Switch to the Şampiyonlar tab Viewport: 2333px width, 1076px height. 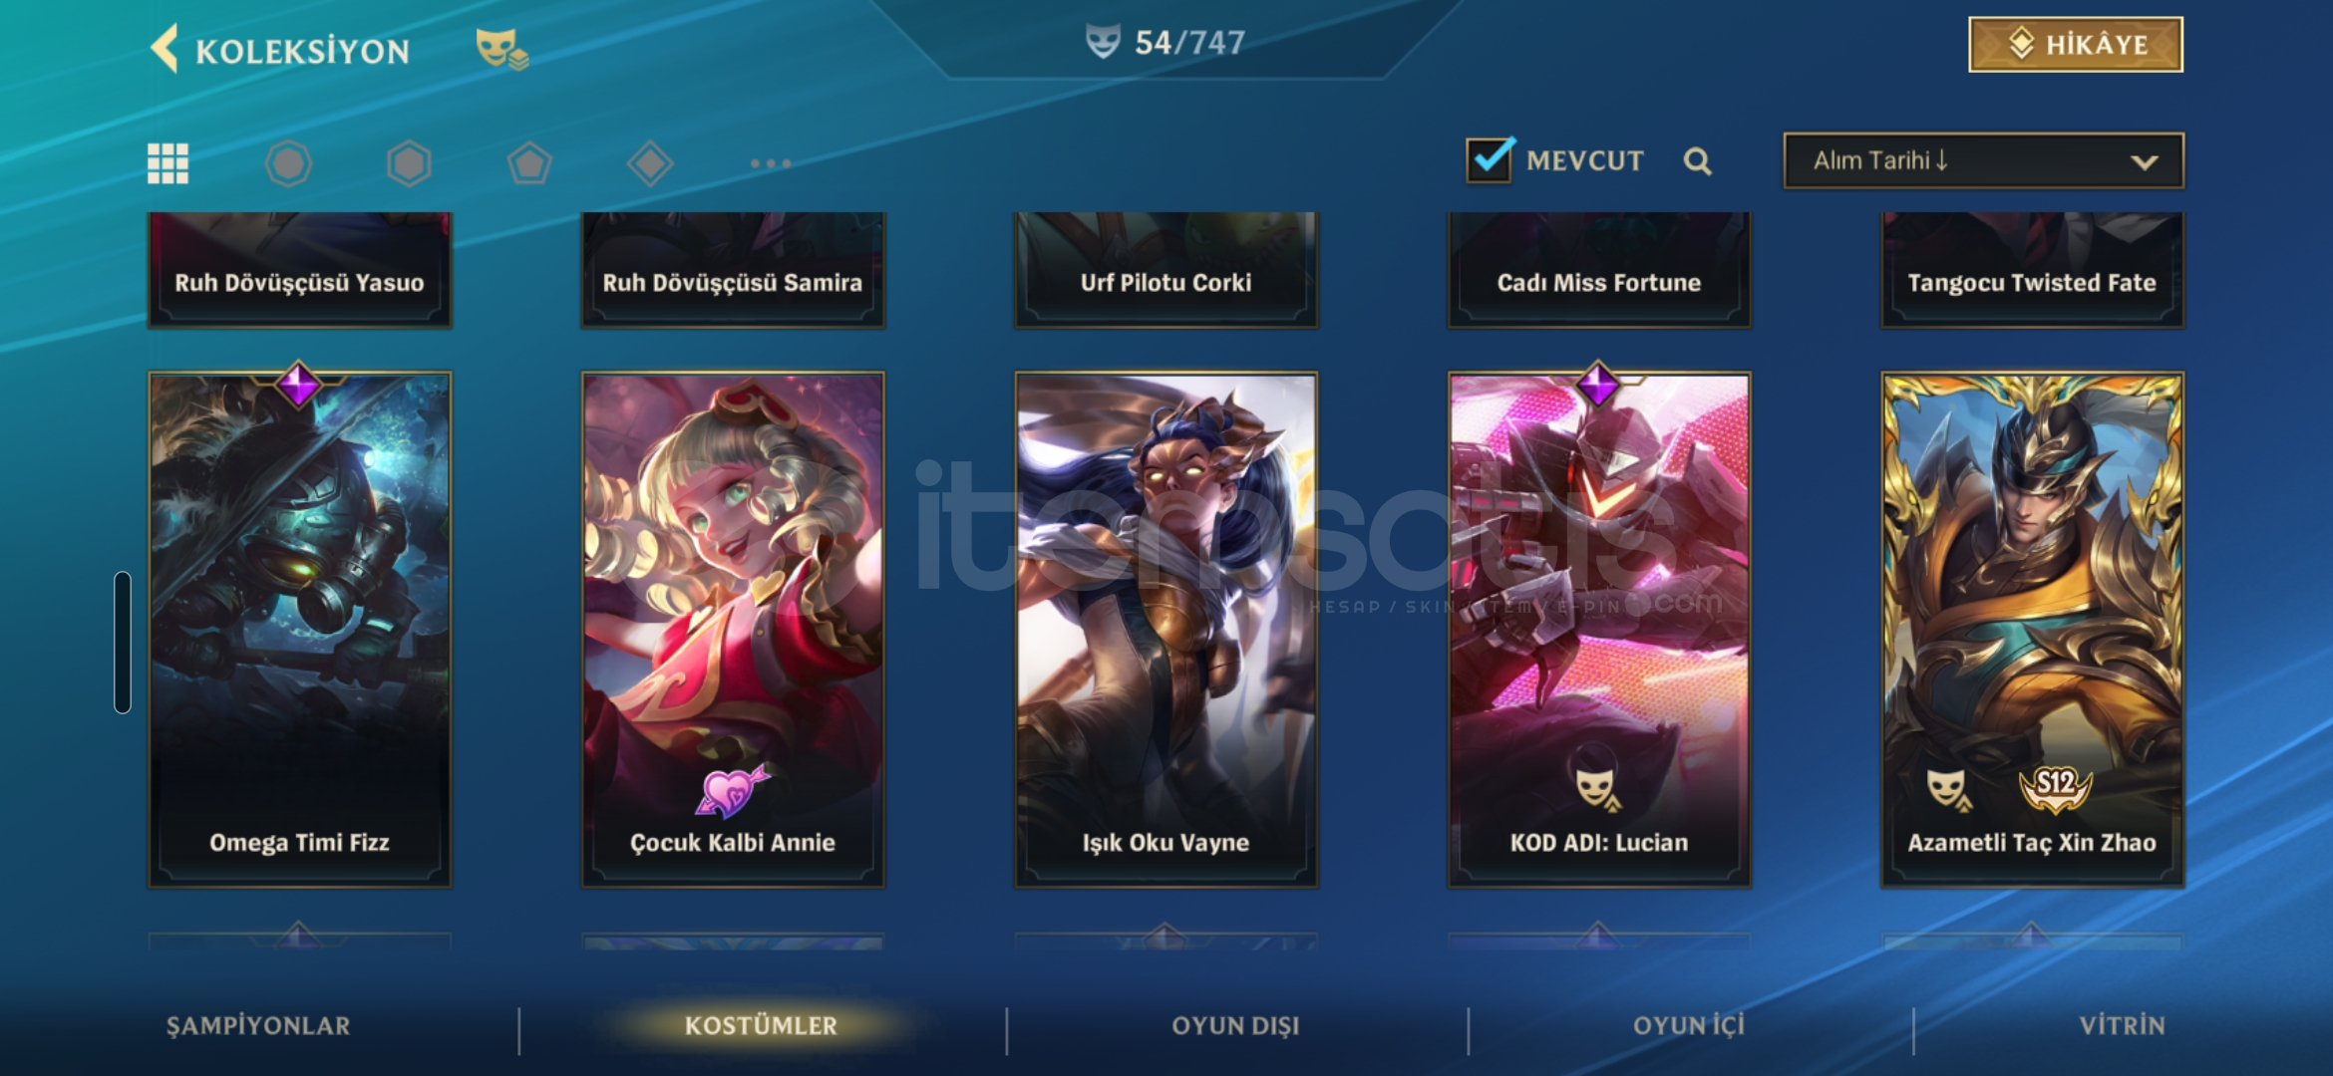258,1025
